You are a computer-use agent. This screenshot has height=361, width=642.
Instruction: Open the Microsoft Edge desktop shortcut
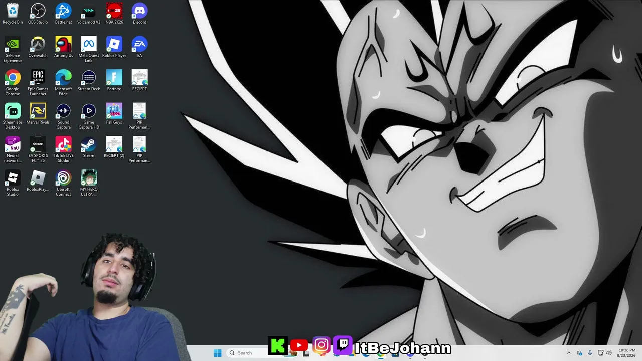coord(63,83)
